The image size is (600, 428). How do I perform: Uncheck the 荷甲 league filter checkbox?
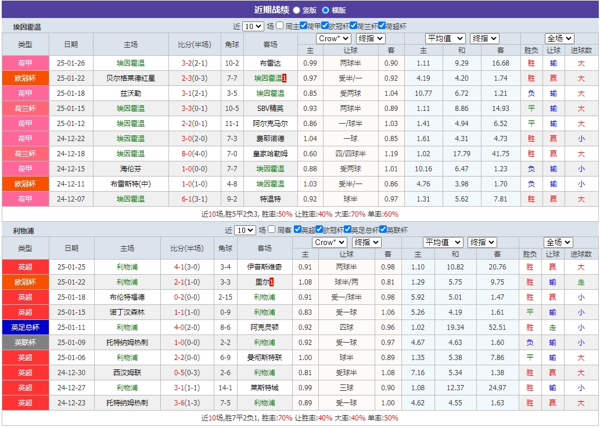tap(302, 26)
